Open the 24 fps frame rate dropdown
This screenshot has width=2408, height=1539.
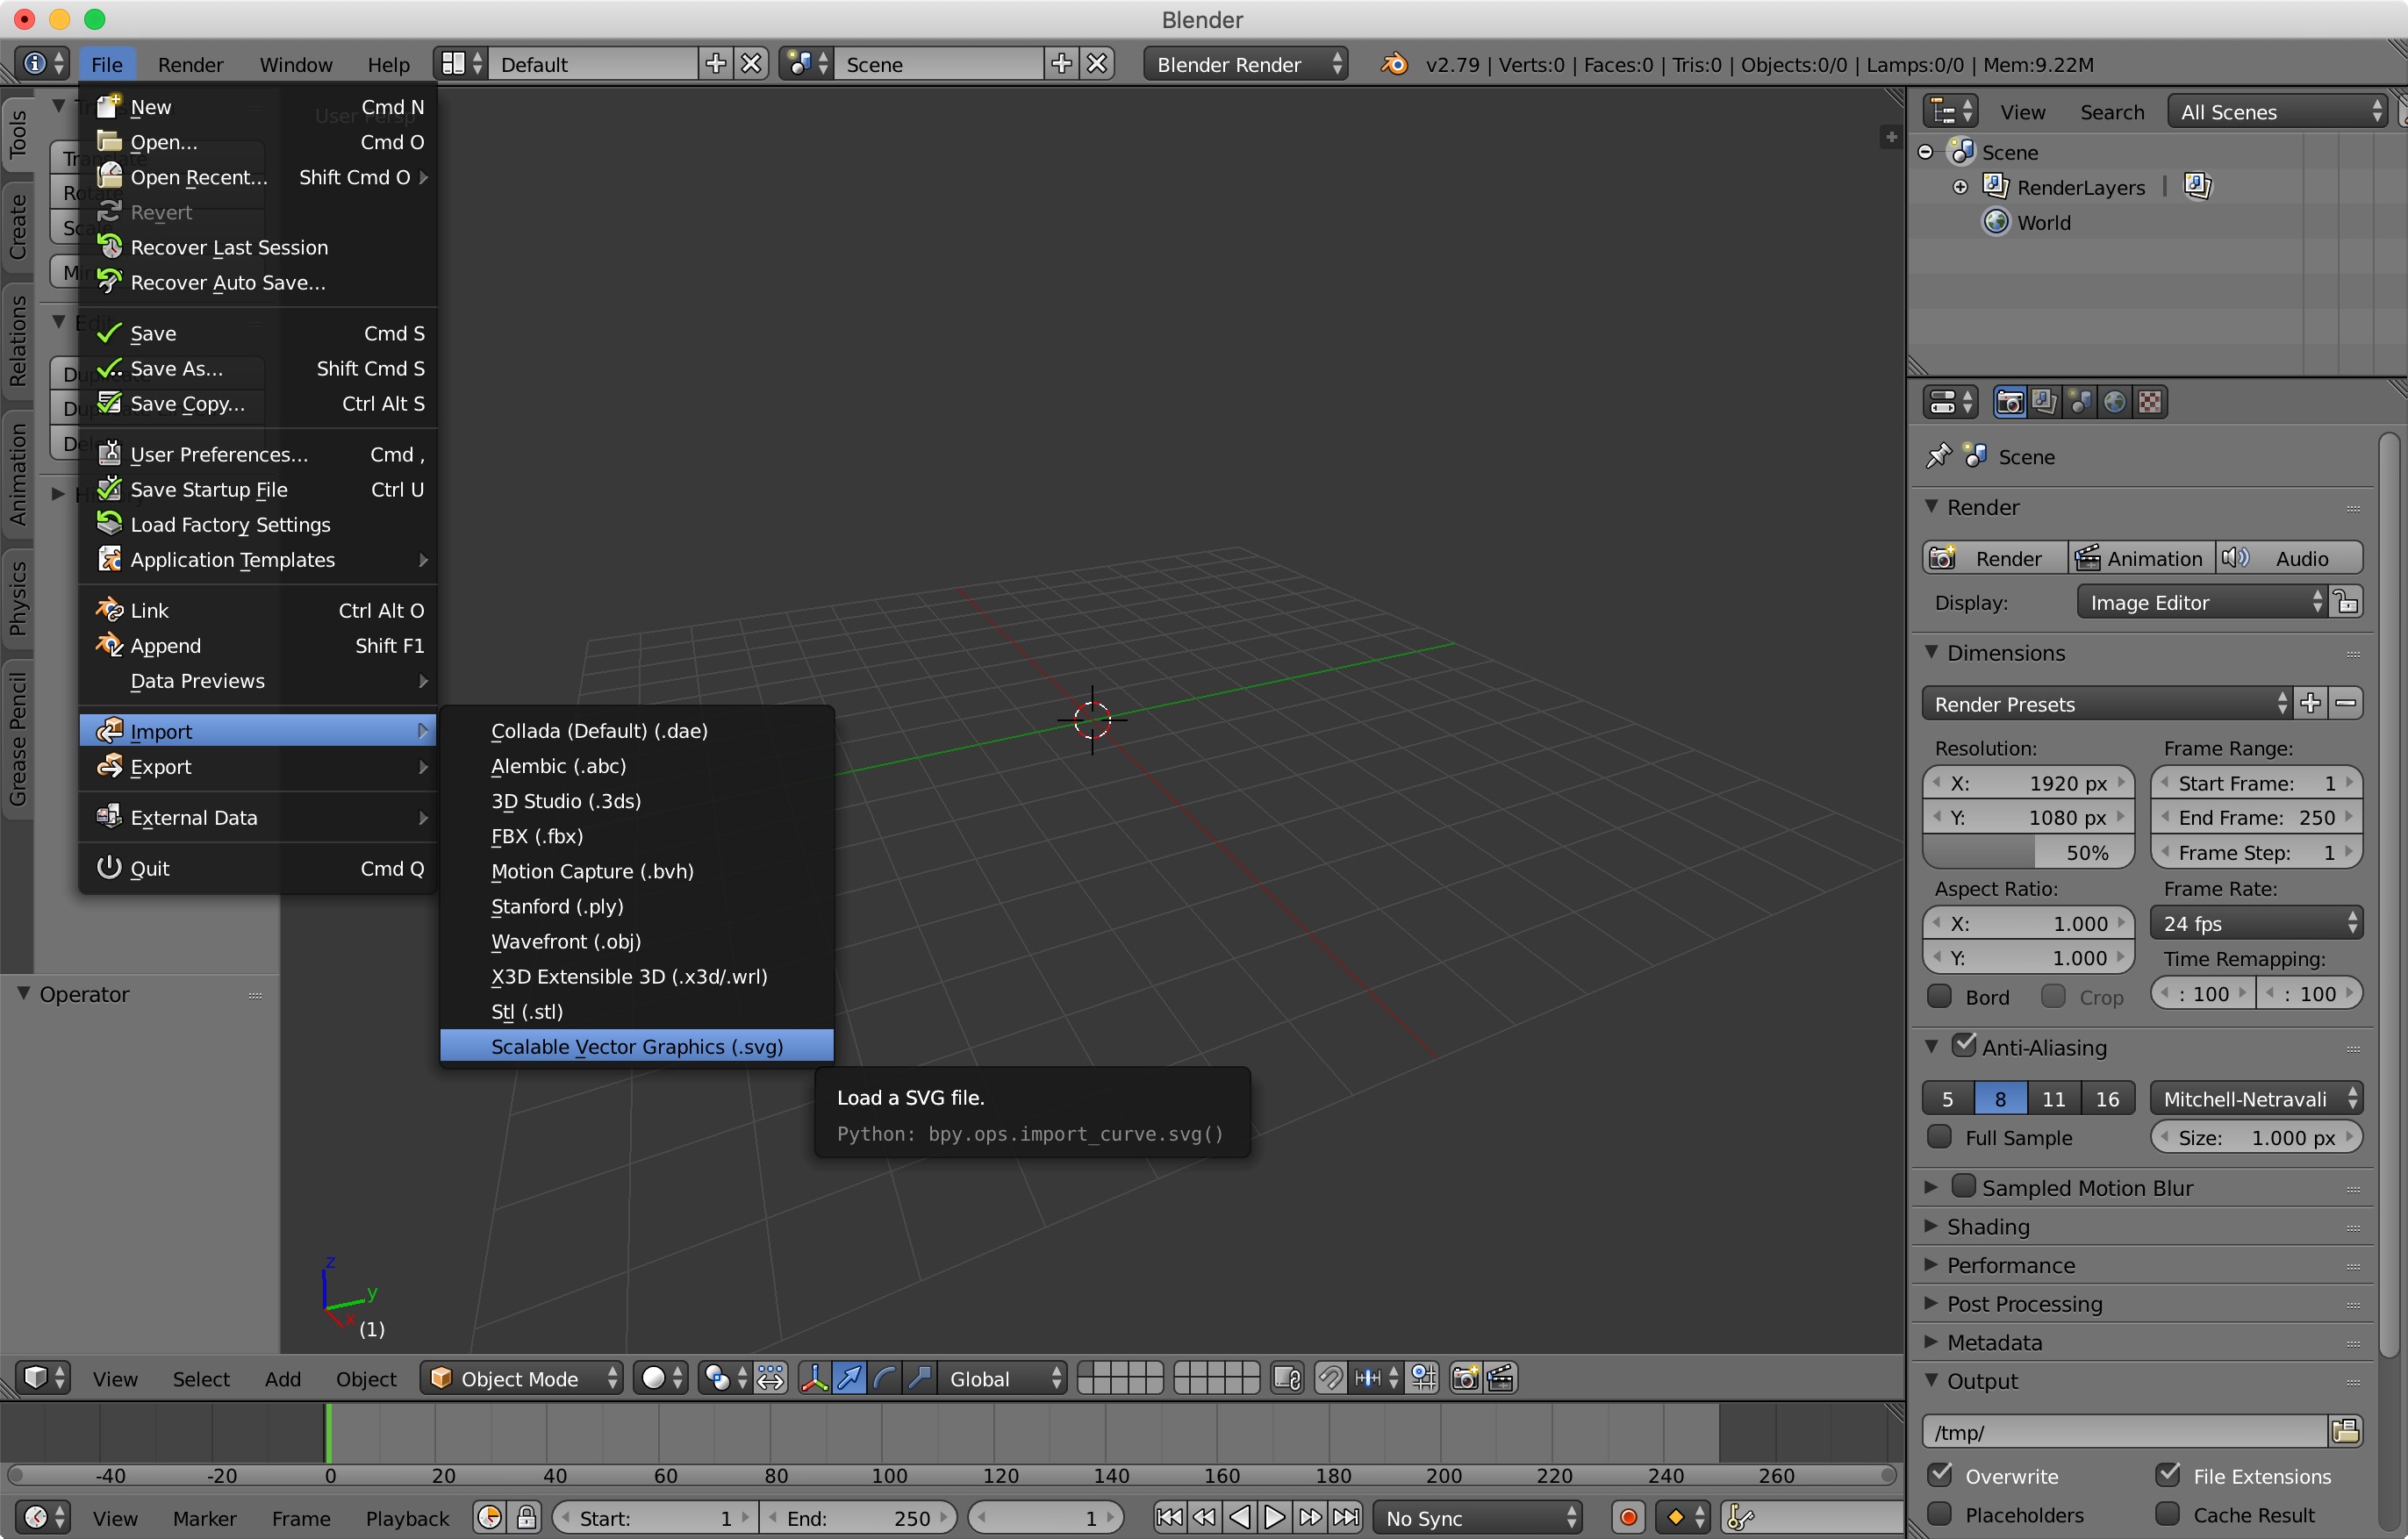point(2256,923)
